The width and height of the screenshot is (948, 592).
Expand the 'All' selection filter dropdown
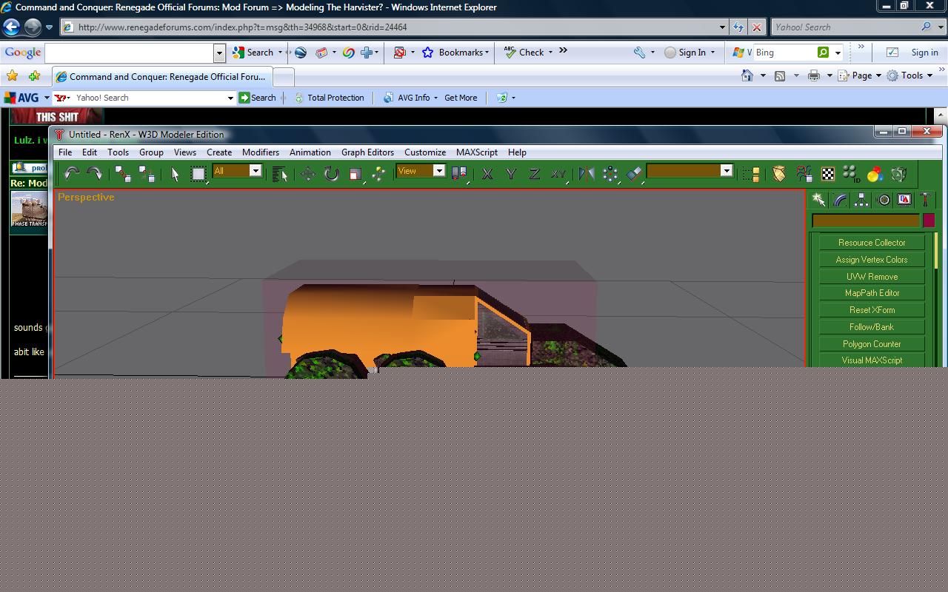pyautogui.click(x=256, y=171)
